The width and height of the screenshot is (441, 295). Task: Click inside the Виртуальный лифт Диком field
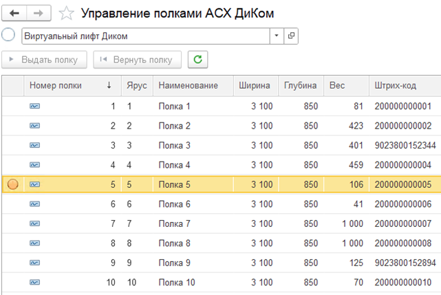(144, 36)
